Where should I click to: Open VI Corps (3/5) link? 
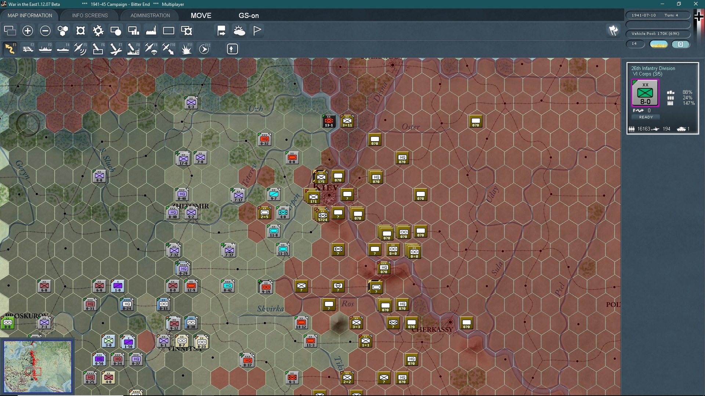(x=647, y=74)
